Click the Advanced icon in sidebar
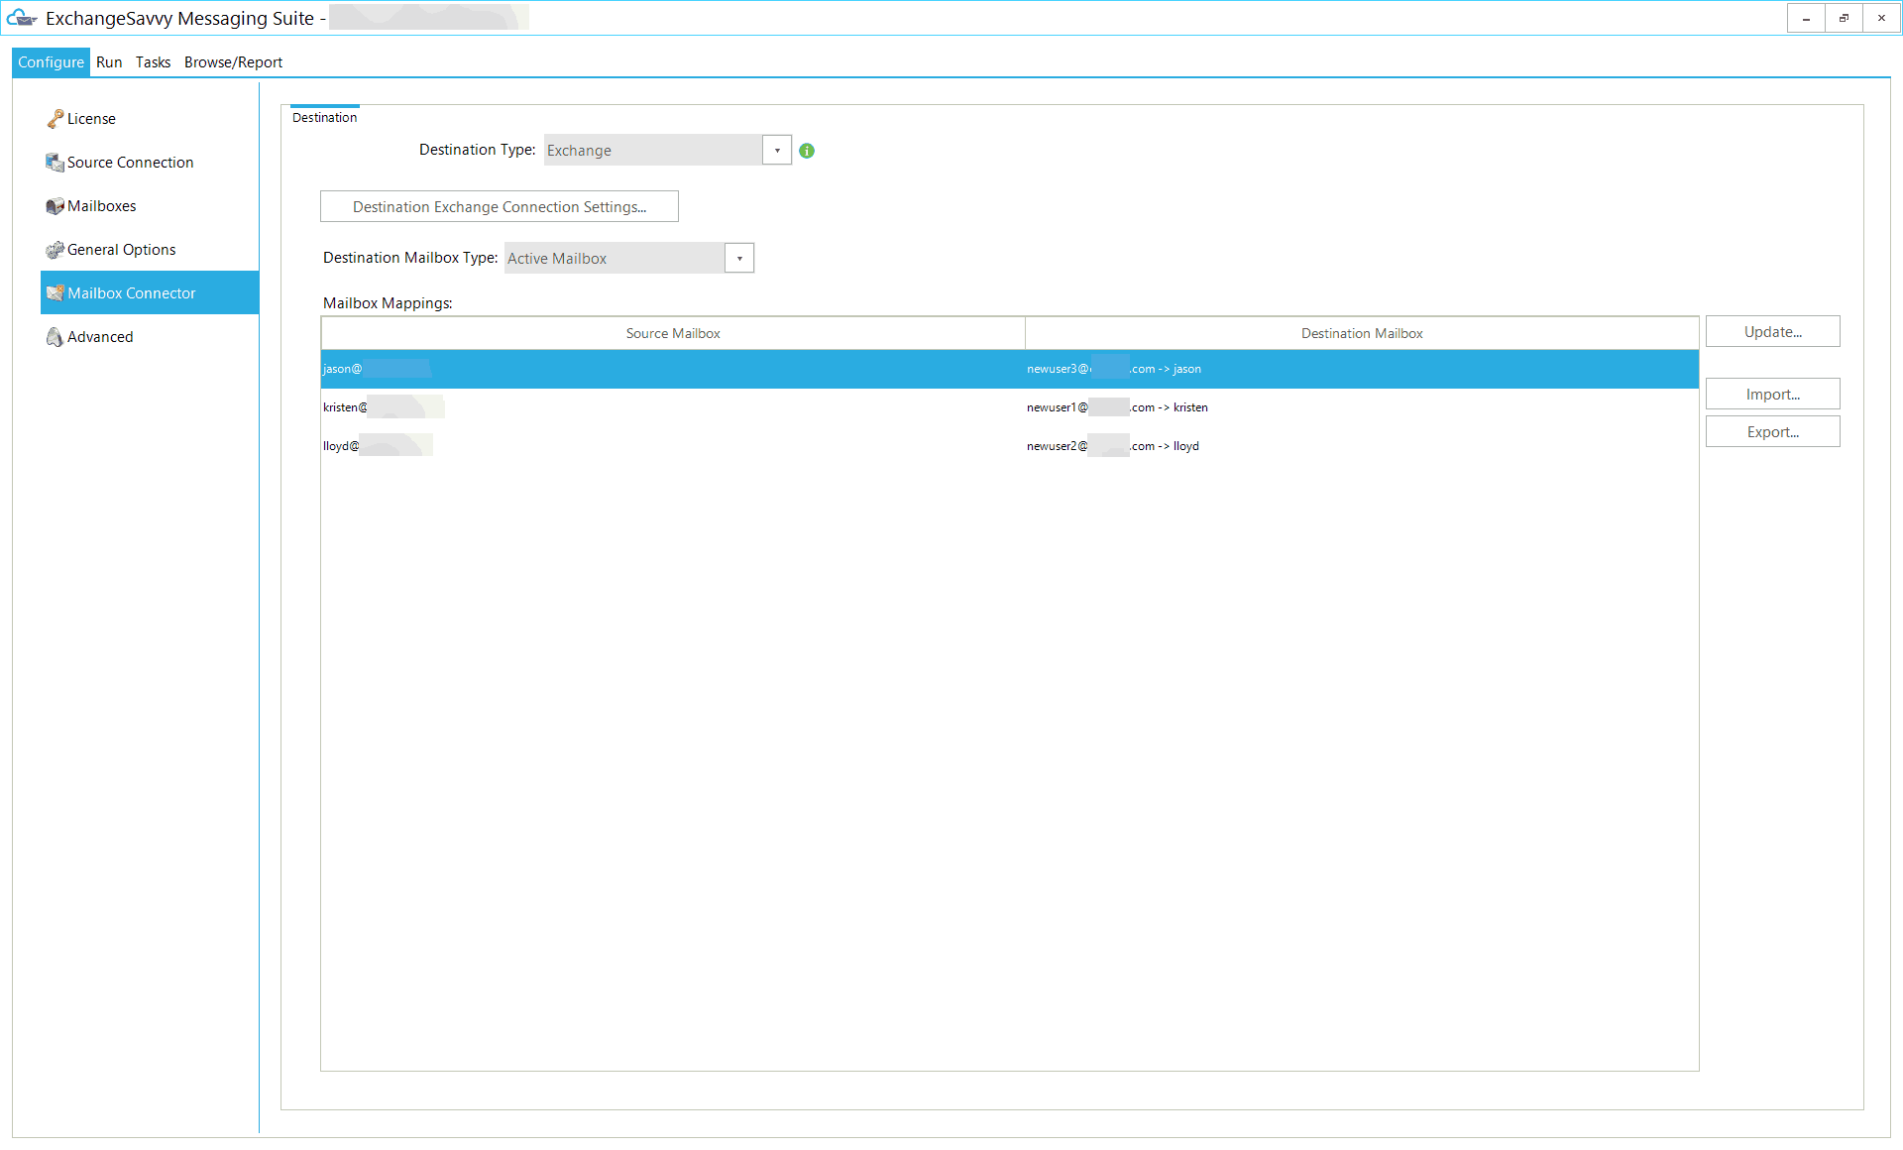The height and width of the screenshot is (1150, 1903). tap(55, 337)
